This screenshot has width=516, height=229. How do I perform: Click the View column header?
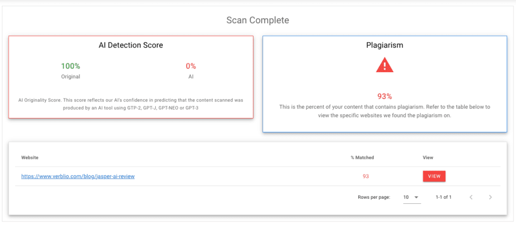click(428, 158)
